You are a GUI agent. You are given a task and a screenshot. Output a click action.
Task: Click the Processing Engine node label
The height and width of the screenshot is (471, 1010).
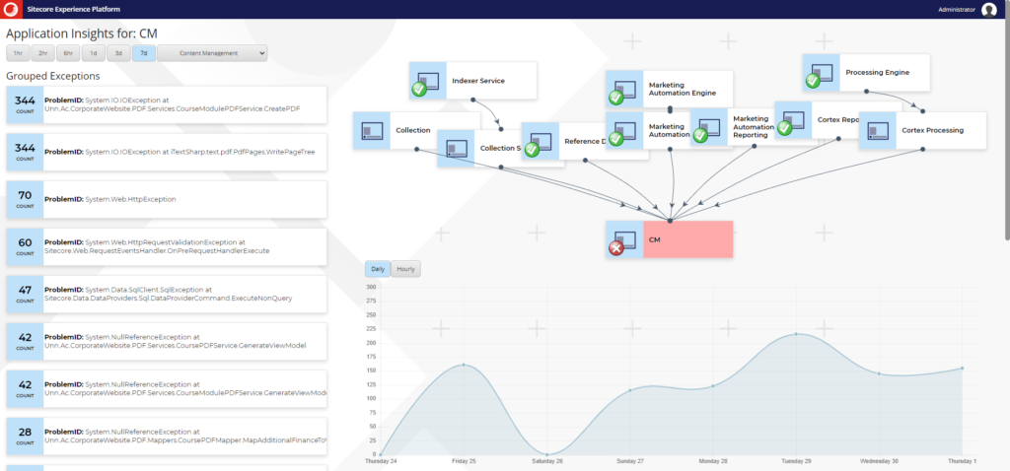tap(877, 73)
